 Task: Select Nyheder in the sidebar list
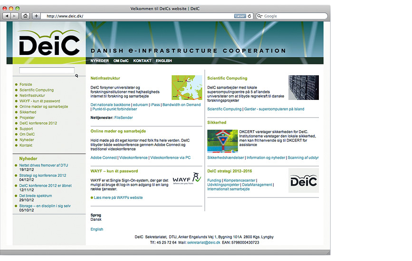[27, 140]
